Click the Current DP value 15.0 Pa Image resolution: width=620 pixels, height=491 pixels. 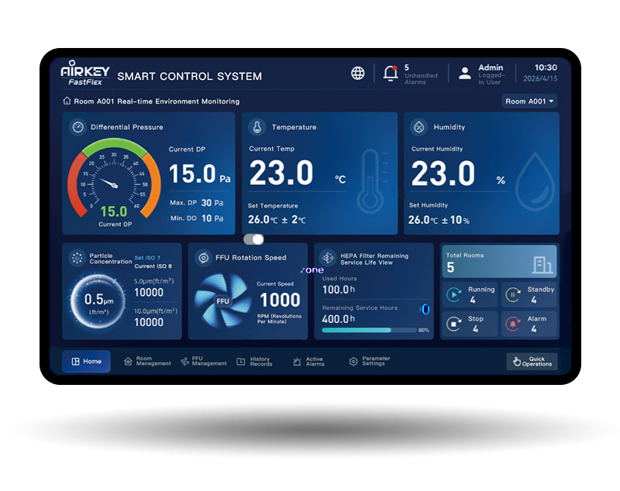tap(200, 174)
